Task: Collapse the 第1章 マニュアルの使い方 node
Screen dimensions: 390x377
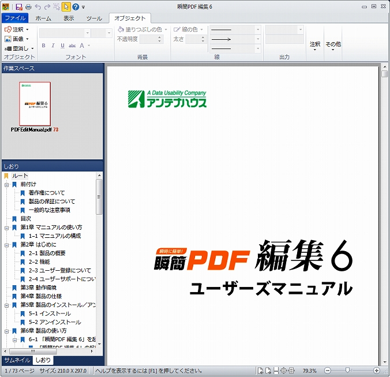Action: click(x=7, y=227)
